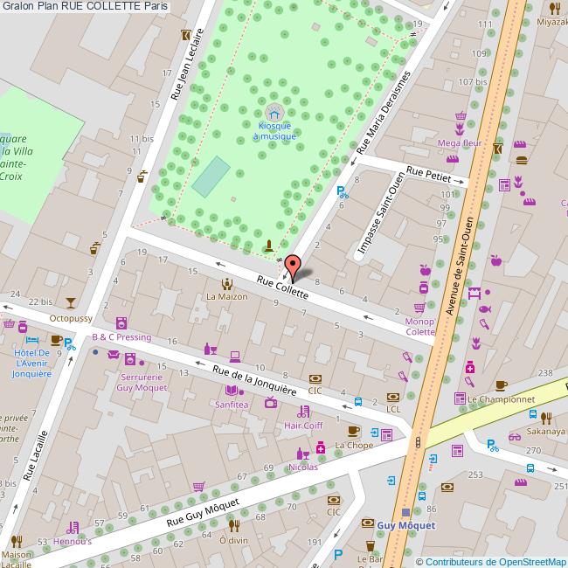Click the Hôtel De L'Avenir Jonquière bed icon
The width and height of the screenshot is (568, 568).
pyautogui.click(x=32, y=339)
